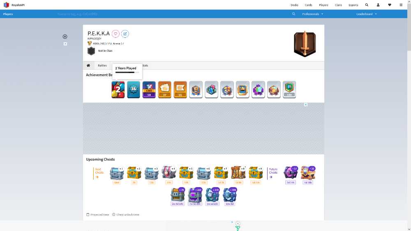The height and width of the screenshot is (231, 411).
Task: Click Players label in blue bar
Action: pos(8,14)
